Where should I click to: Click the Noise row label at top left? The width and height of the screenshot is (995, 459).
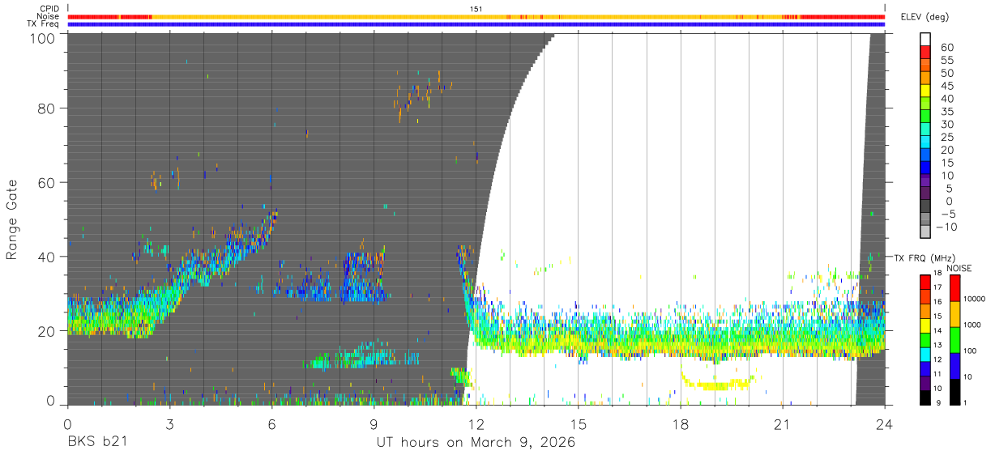[x=48, y=16]
